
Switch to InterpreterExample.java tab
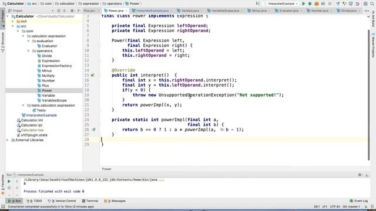[152, 11]
